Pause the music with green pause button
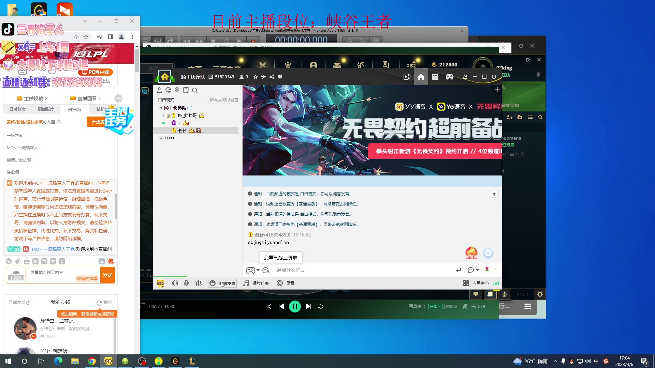 [x=295, y=306]
